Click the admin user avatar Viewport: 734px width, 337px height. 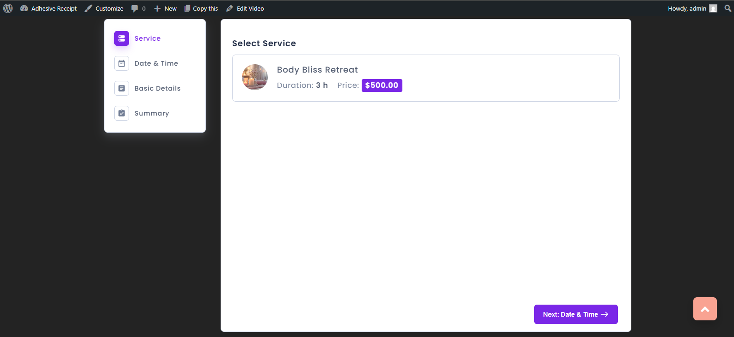[713, 8]
